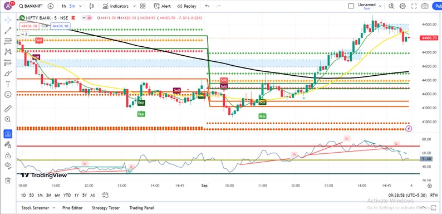Set date range to 5Y
Viewport: 442px width, 214px height.
pos(85,195)
